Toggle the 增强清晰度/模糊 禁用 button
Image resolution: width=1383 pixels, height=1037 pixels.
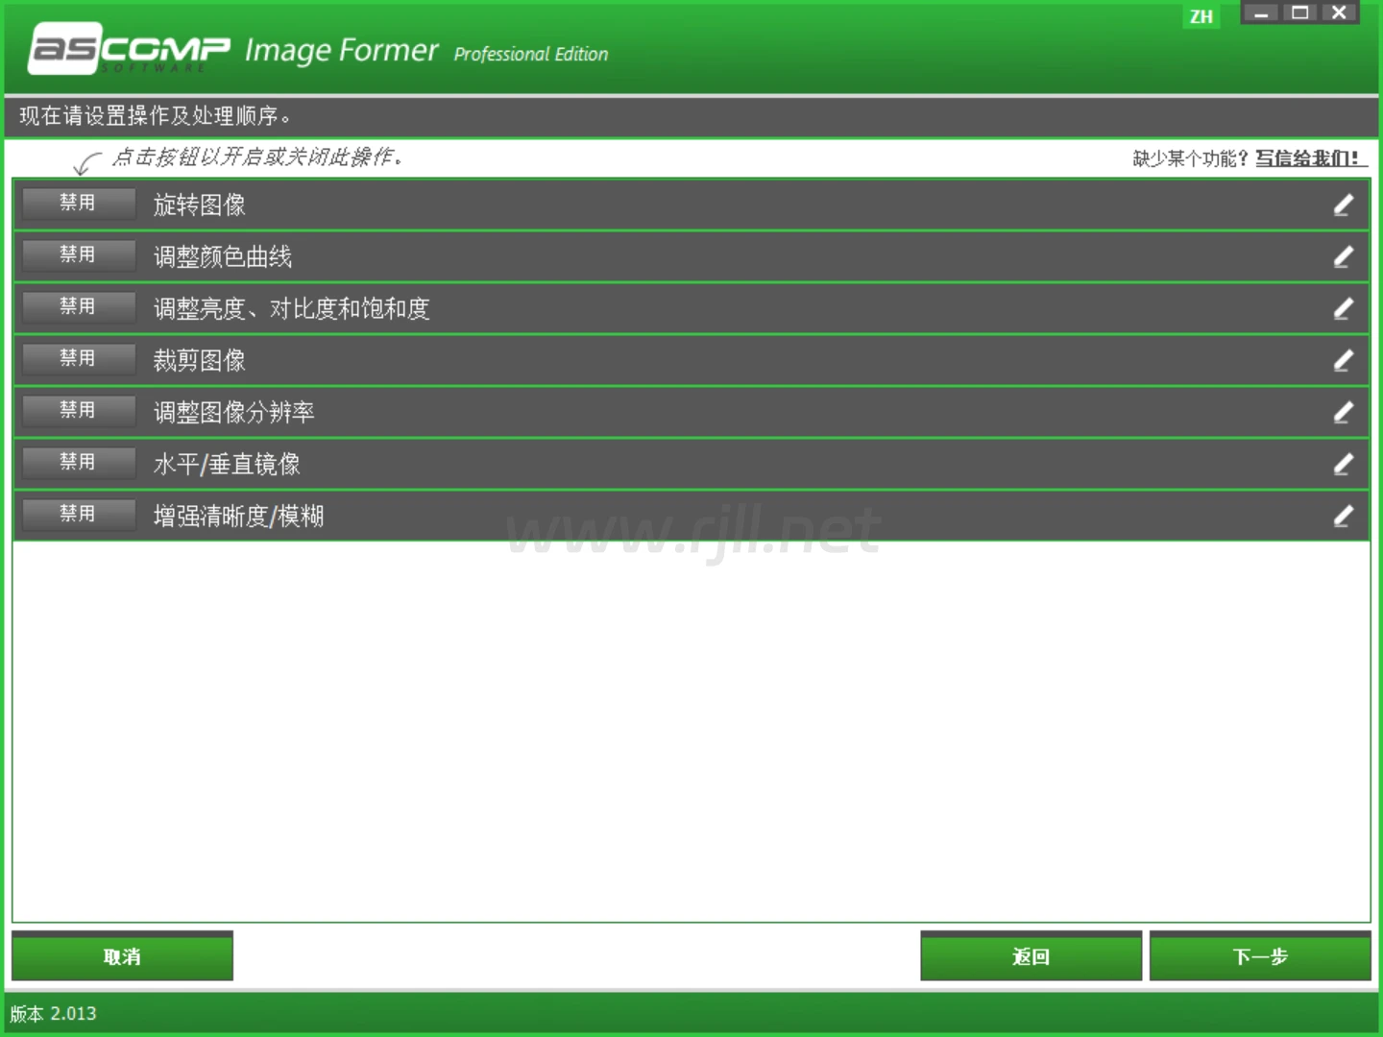[78, 514]
